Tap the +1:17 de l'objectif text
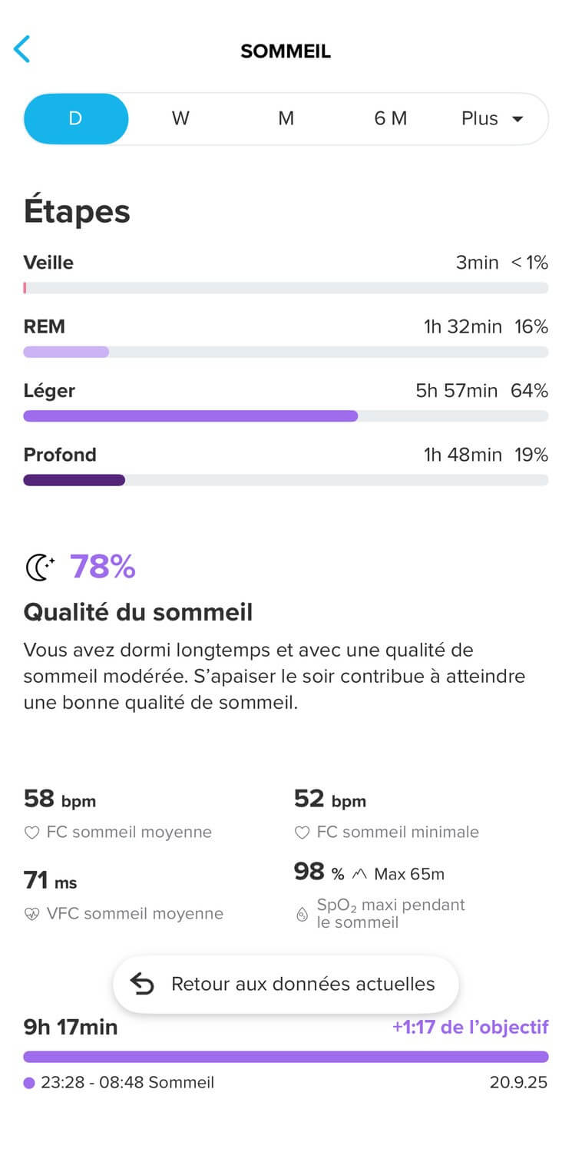The height and width of the screenshot is (1152, 572). click(x=470, y=1028)
